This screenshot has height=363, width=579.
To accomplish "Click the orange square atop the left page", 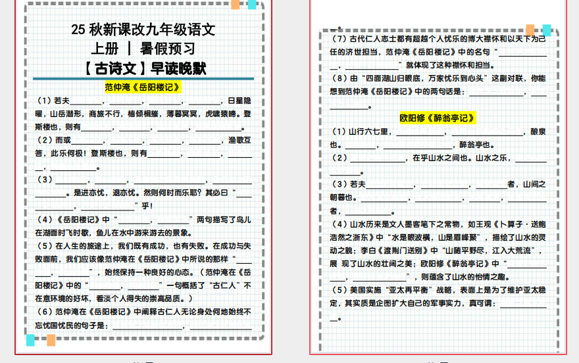I will click(x=236, y=5).
